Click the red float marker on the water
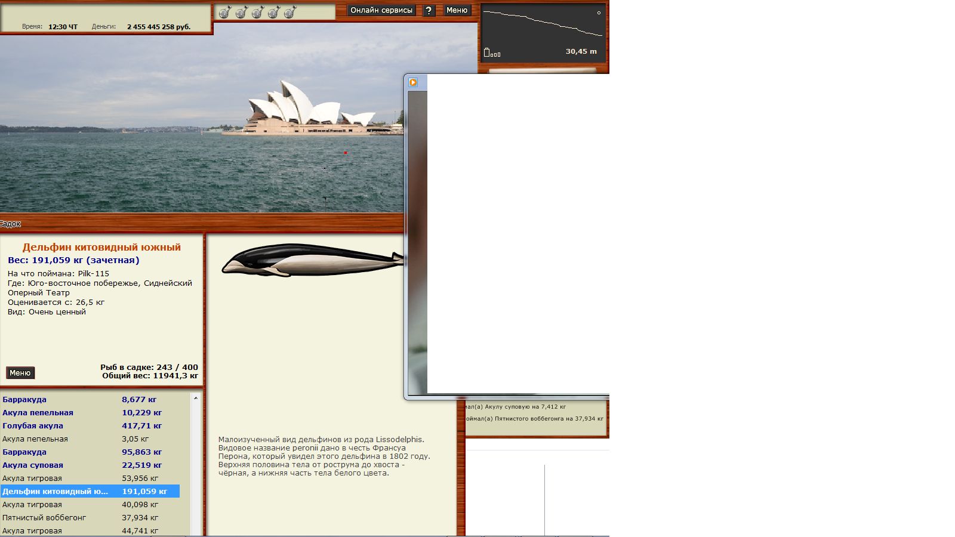The image size is (955, 537). pyautogui.click(x=345, y=153)
